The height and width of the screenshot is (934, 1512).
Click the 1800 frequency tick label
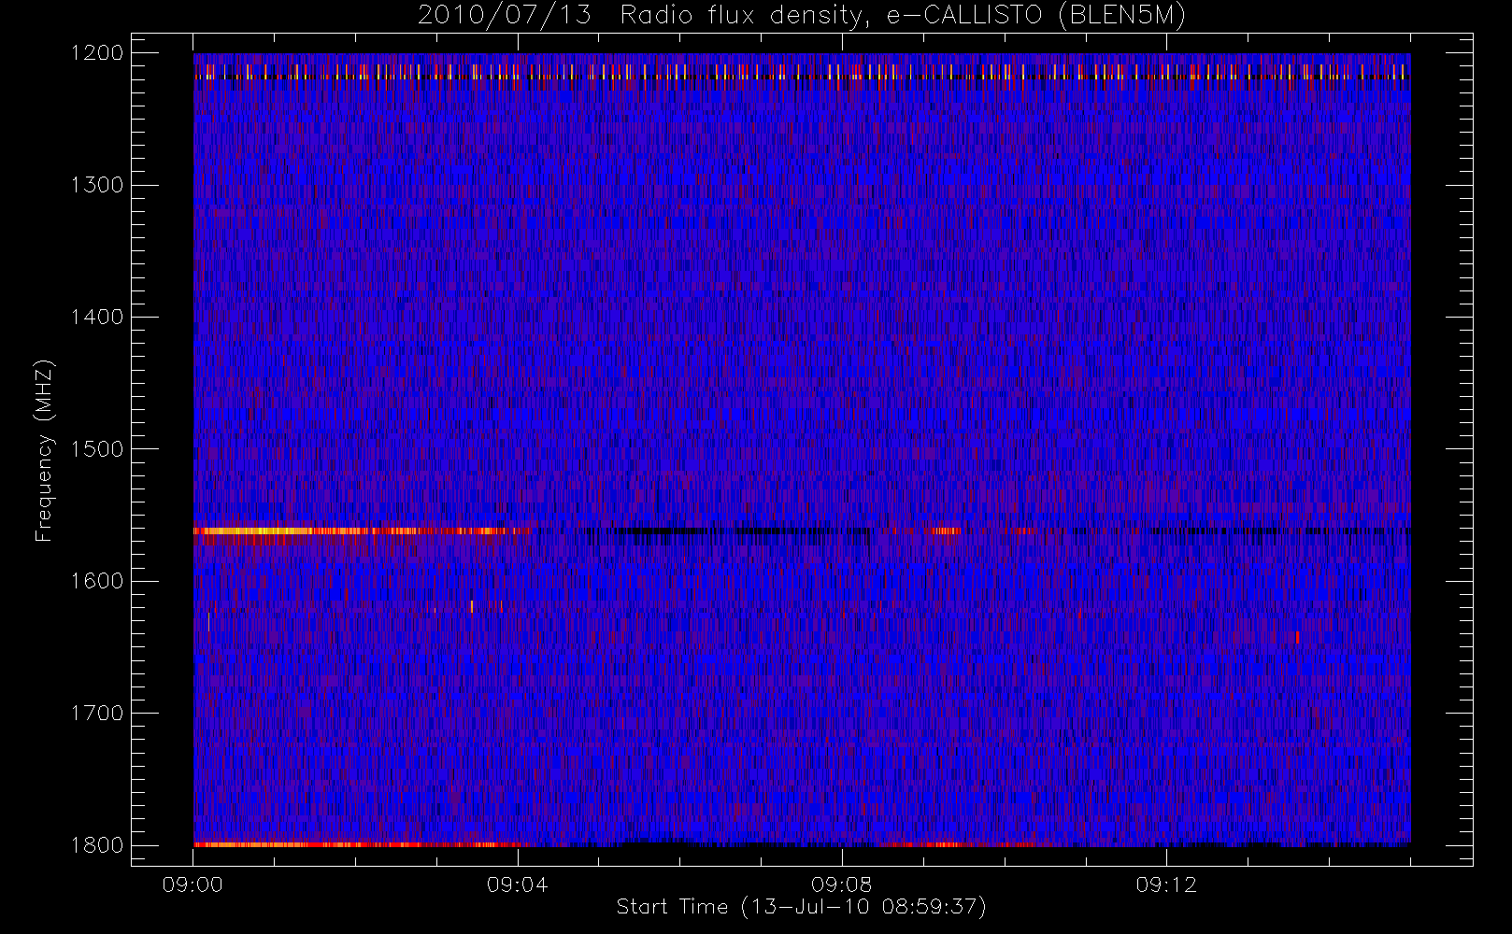point(97,845)
